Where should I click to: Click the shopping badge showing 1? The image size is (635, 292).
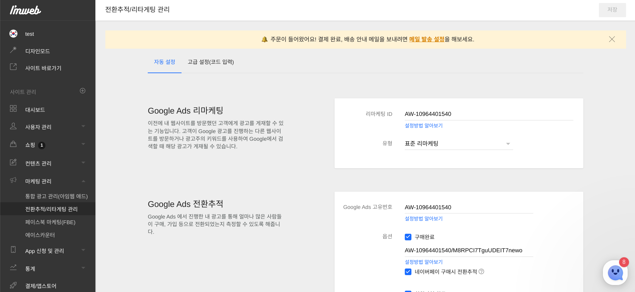[x=42, y=145]
